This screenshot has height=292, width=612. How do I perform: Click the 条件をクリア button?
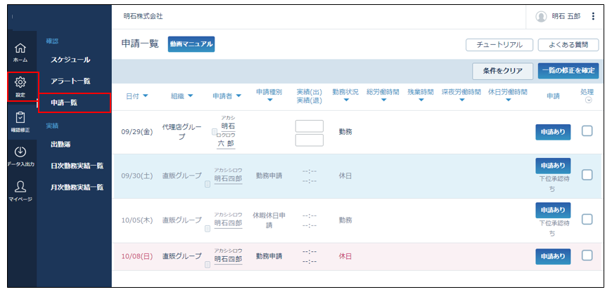pyautogui.click(x=503, y=71)
